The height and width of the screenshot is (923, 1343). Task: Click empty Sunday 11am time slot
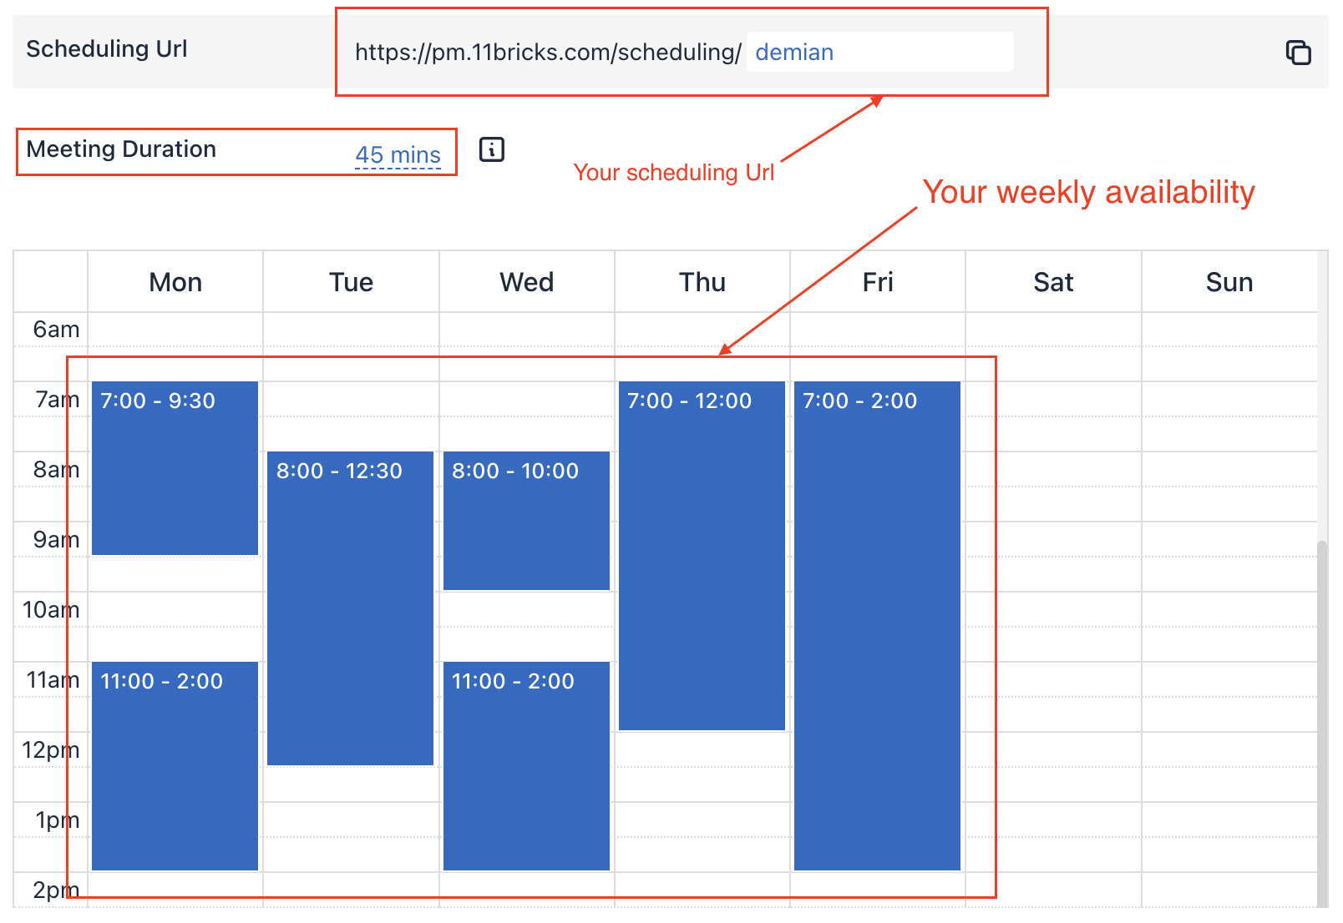[1229, 679]
